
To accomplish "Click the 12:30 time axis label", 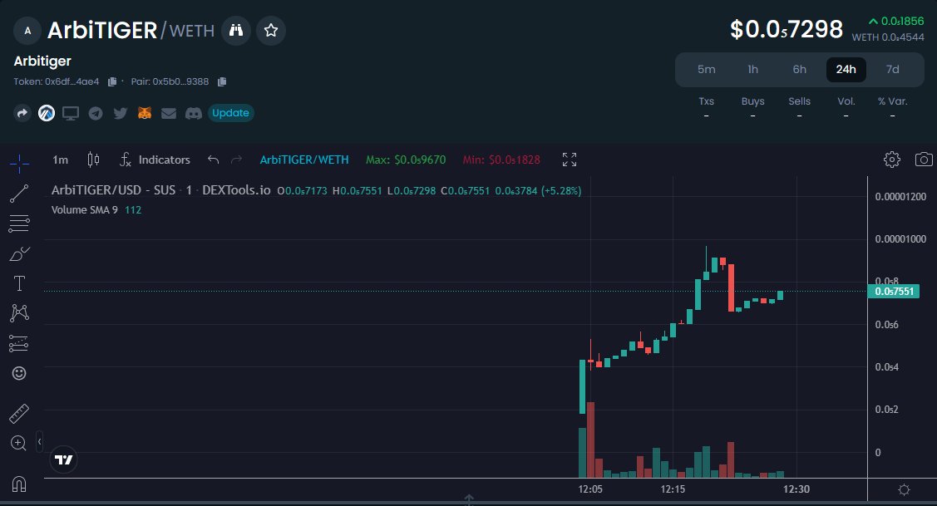I will click(796, 489).
